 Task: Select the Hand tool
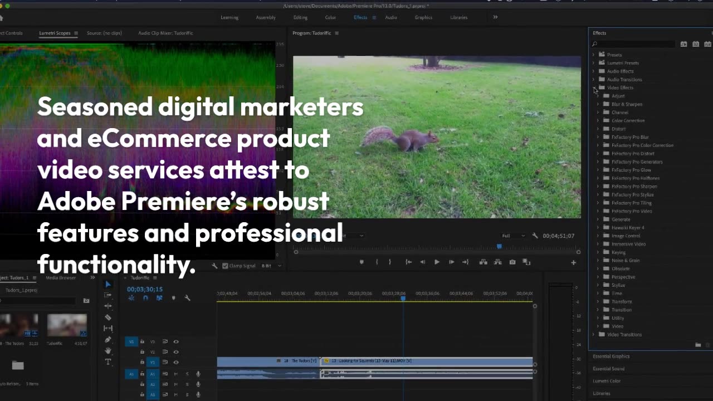108,351
